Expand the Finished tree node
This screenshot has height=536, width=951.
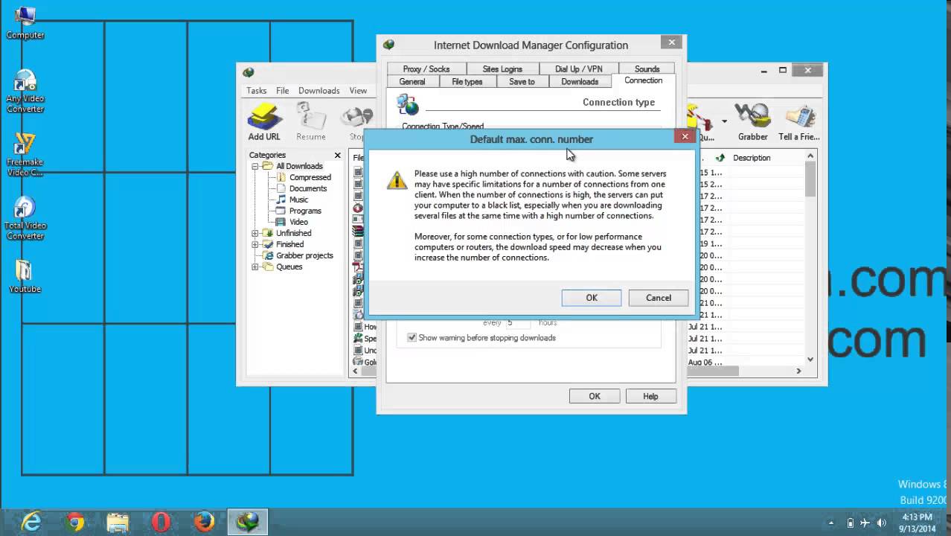(255, 244)
